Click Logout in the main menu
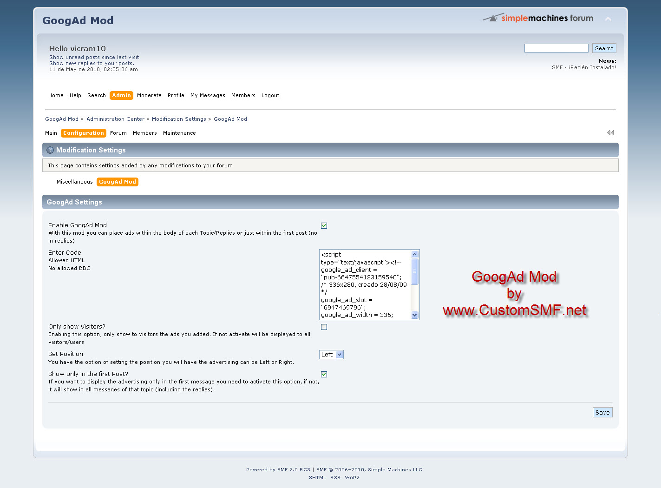The height and width of the screenshot is (488, 661). pyautogui.click(x=270, y=95)
